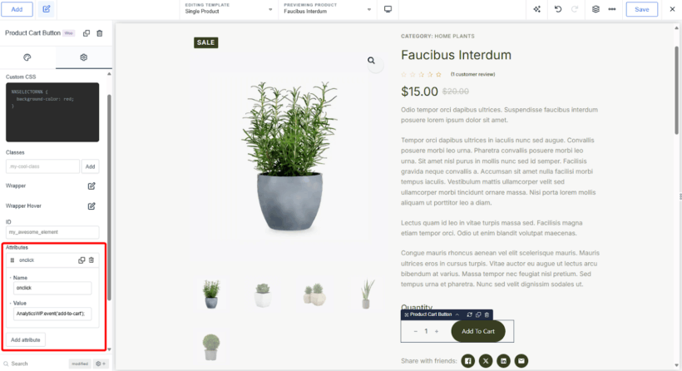Open the structure layers panel icon
The width and height of the screenshot is (682, 371).
pos(596,9)
